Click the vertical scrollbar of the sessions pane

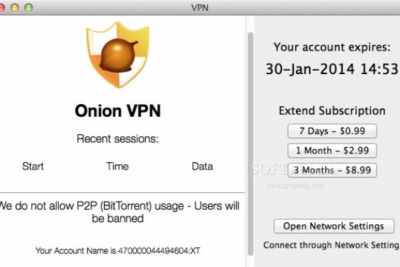pos(251,133)
